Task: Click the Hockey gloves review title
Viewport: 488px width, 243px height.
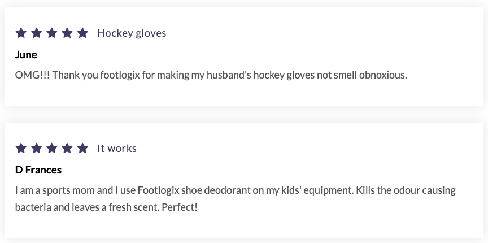Action: [132, 33]
